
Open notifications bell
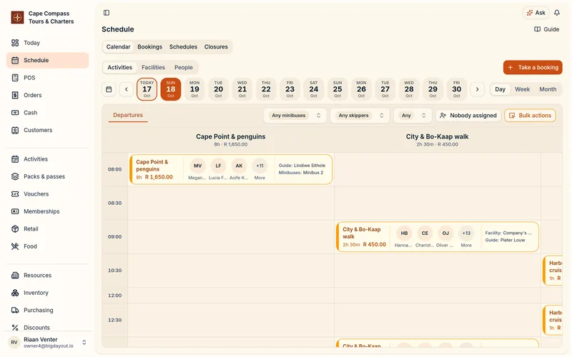pos(557,13)
